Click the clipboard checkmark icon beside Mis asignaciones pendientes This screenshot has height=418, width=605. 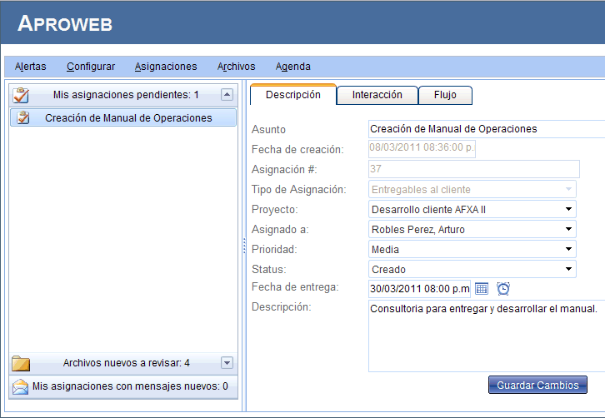(x=21, y=95)
